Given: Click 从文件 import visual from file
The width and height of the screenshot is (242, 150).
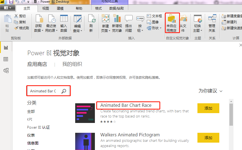Looking at the screenshot, I should [x=183, y=23].
